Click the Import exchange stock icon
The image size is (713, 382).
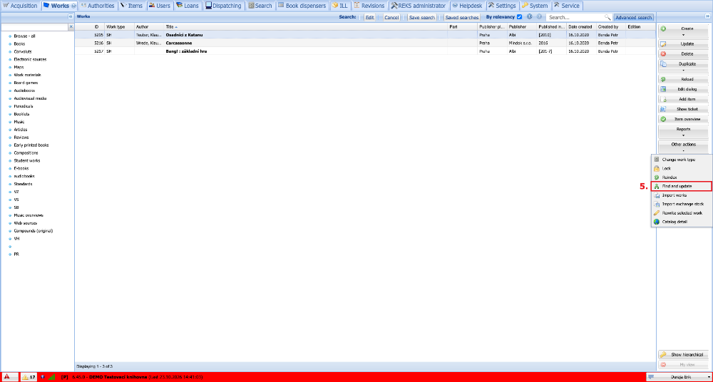tap(656, 205)
